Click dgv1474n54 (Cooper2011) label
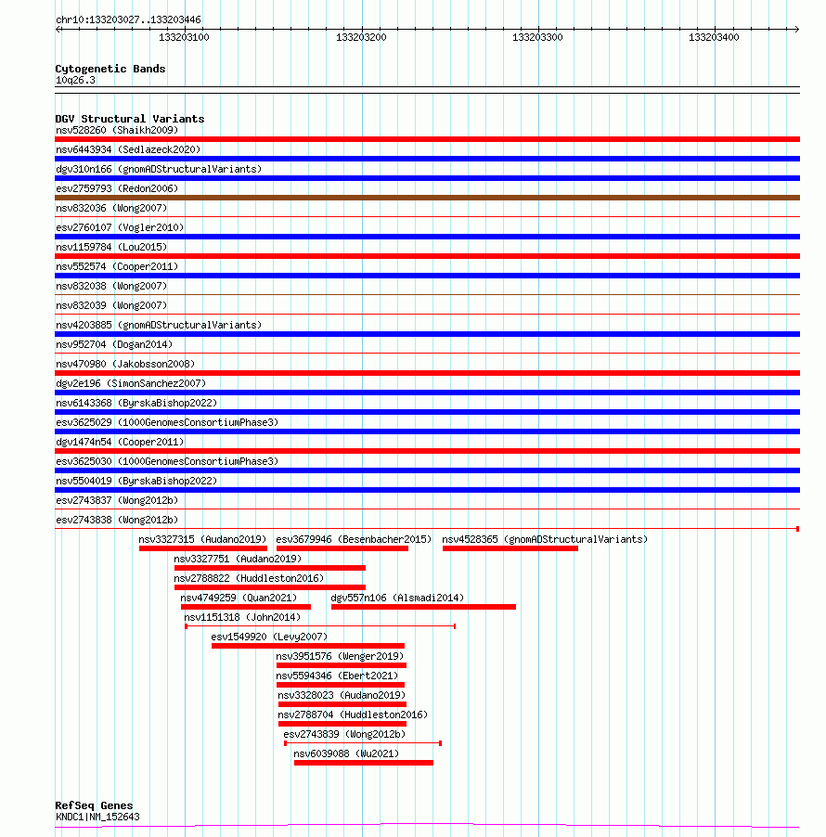 tap(120, 442)
